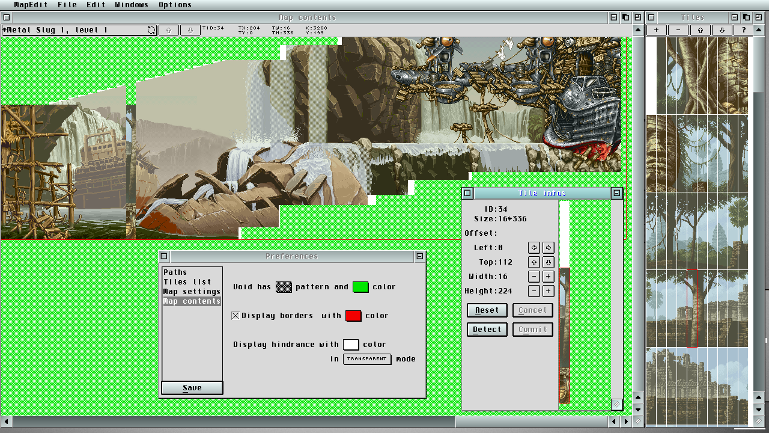Open the Windows menu
Viewport: 769px width, 433px height.
131,5
